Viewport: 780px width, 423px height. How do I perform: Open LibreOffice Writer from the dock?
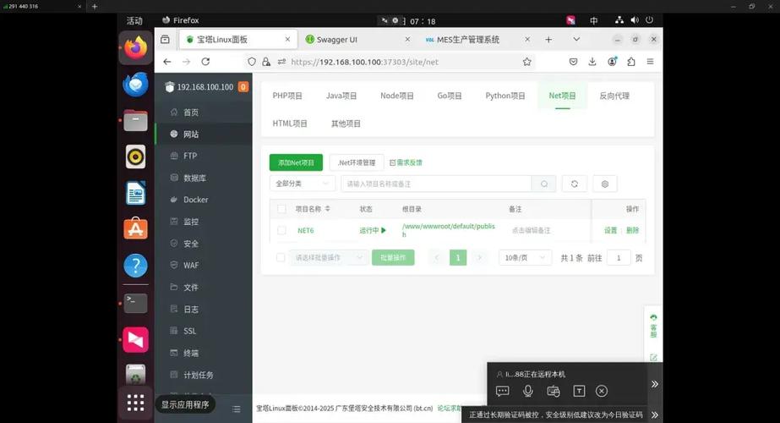click(x=135, y=194)
